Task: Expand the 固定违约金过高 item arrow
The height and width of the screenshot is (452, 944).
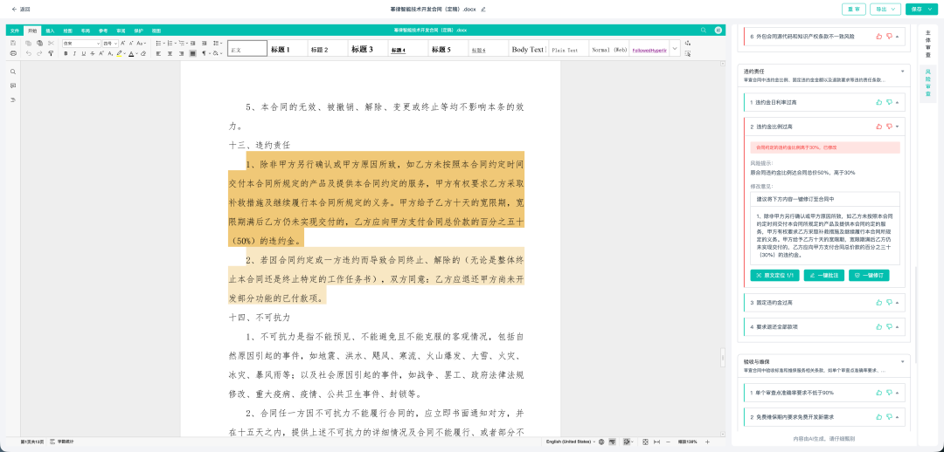Action: 897,303
